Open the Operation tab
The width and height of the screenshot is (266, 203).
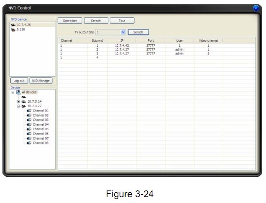tap(70, 21)
